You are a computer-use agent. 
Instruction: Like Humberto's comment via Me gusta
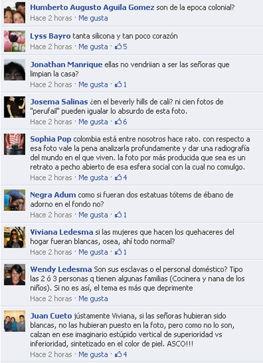click(x=93, y=18)
